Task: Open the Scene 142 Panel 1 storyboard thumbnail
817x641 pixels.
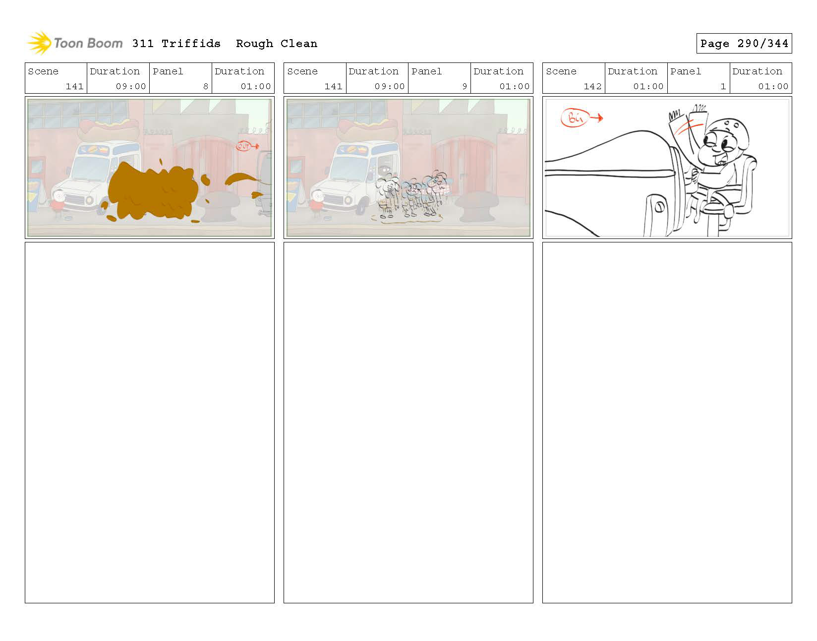Action: point(667,168)
